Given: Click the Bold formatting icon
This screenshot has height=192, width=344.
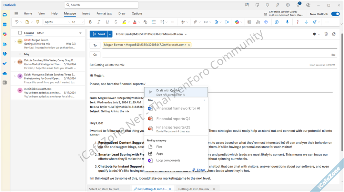Looking at the screenshot, I should coord(90,22).
